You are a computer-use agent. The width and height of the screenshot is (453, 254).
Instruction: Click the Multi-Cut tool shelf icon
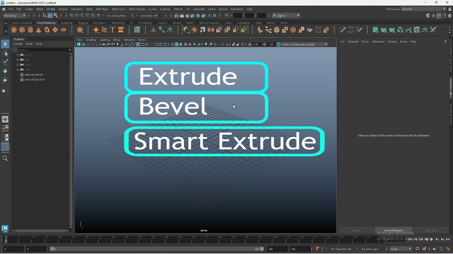click(342, 30)
